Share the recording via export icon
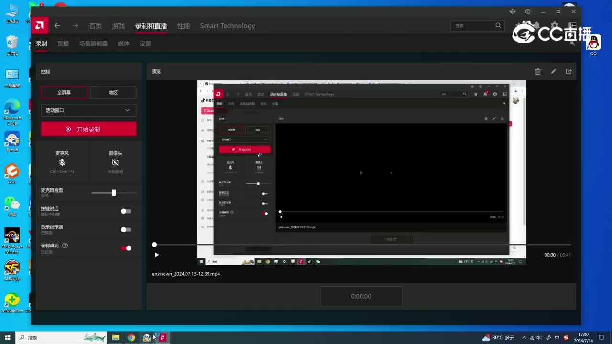The width and height of the screenshot is (612, 344). (x=568, y=71)
